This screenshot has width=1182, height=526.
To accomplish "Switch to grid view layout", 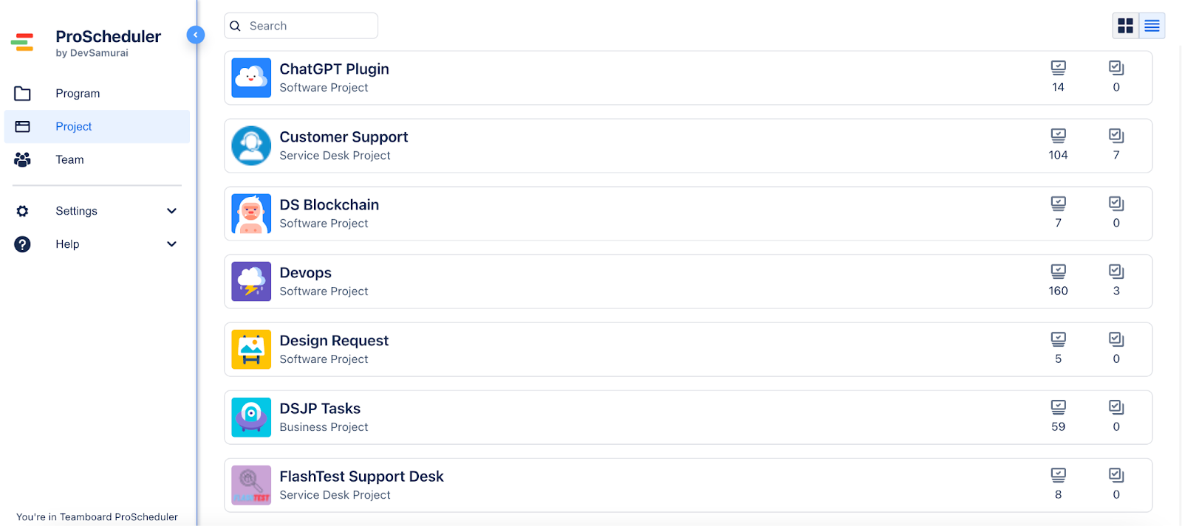I will (x=1125, y=25).
